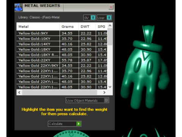Click the horizontal scrollbar right arrow

[x=104, y=92]
